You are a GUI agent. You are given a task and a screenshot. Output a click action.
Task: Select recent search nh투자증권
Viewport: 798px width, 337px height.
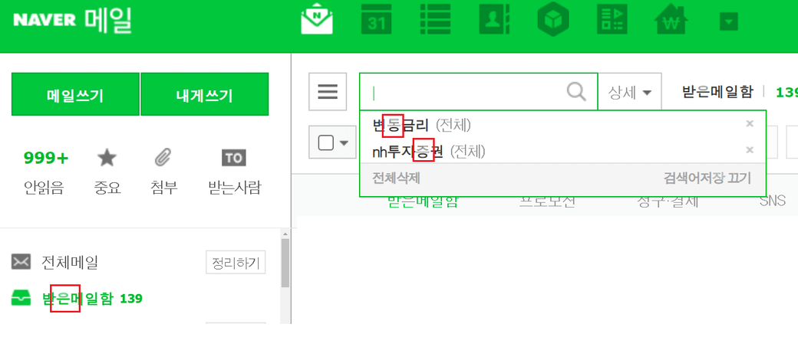click(407, 151)
